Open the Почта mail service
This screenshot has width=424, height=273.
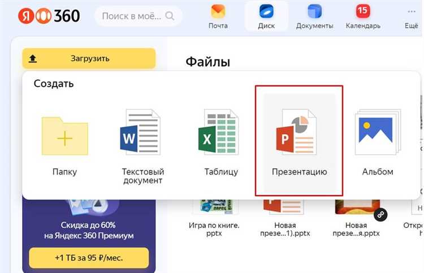(x=218, y=17)
